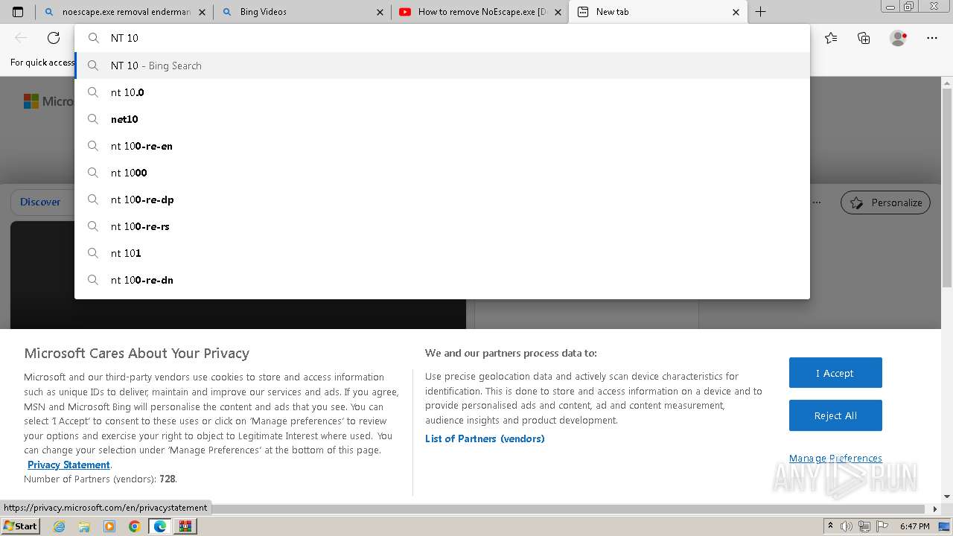Screen dimensions: 953x536
Task: Open Windows Explorer from taskbar
Action: [84, 526]
